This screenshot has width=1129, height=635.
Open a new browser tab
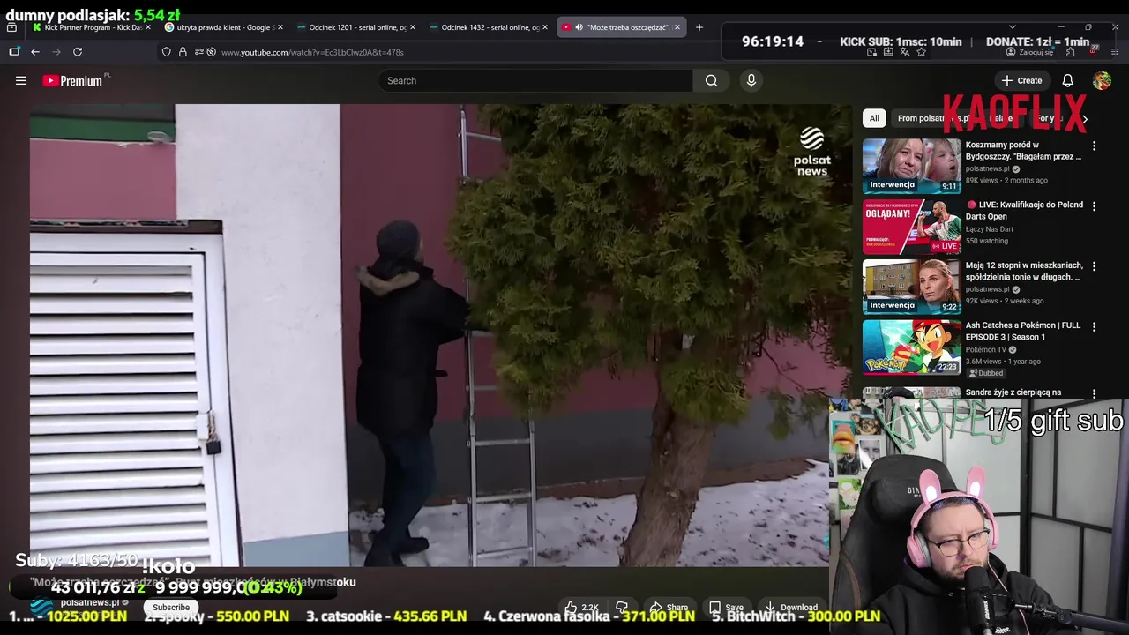(699, 27)
